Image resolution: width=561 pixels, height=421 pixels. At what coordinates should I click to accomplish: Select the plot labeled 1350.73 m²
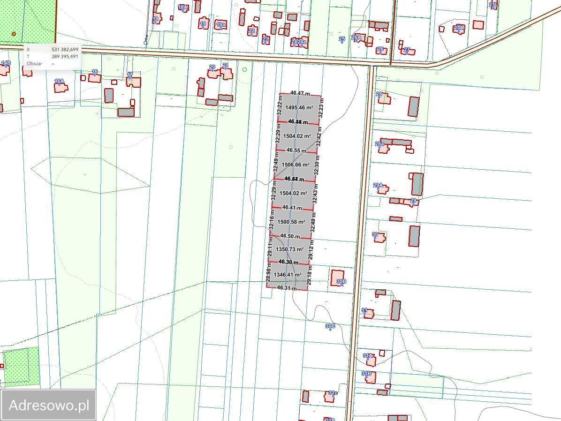click(x=289, y=249)
